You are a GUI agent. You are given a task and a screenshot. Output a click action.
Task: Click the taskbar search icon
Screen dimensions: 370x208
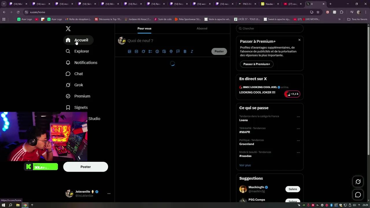(x=10, y=205)
